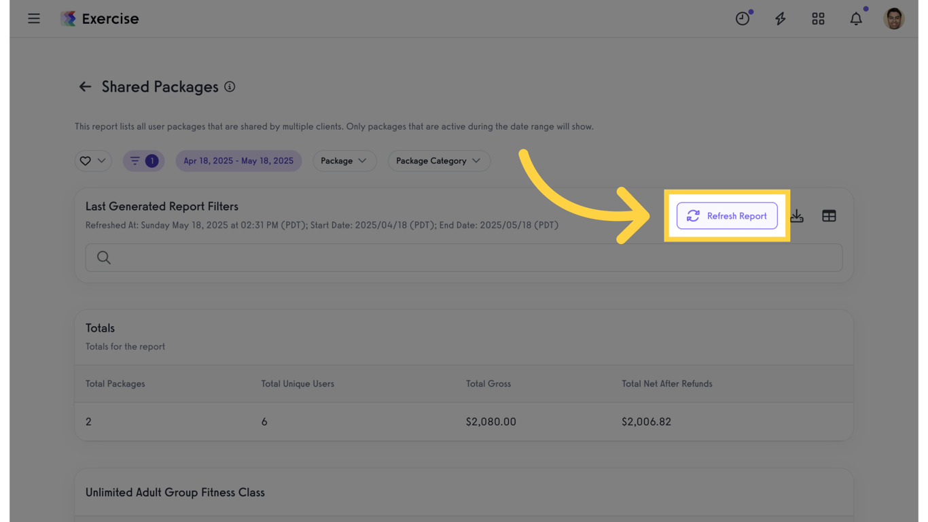Click the Exercise logo icon
This screenshot has width=928, height=522.
pos(68,18)
